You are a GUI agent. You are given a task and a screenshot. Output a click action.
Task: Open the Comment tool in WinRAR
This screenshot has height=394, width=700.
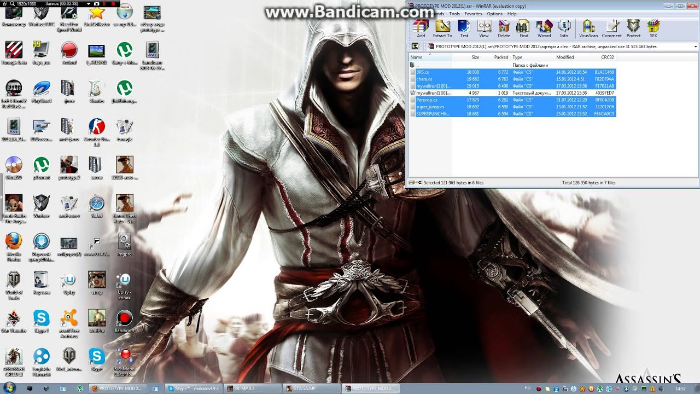pos(611,28)
